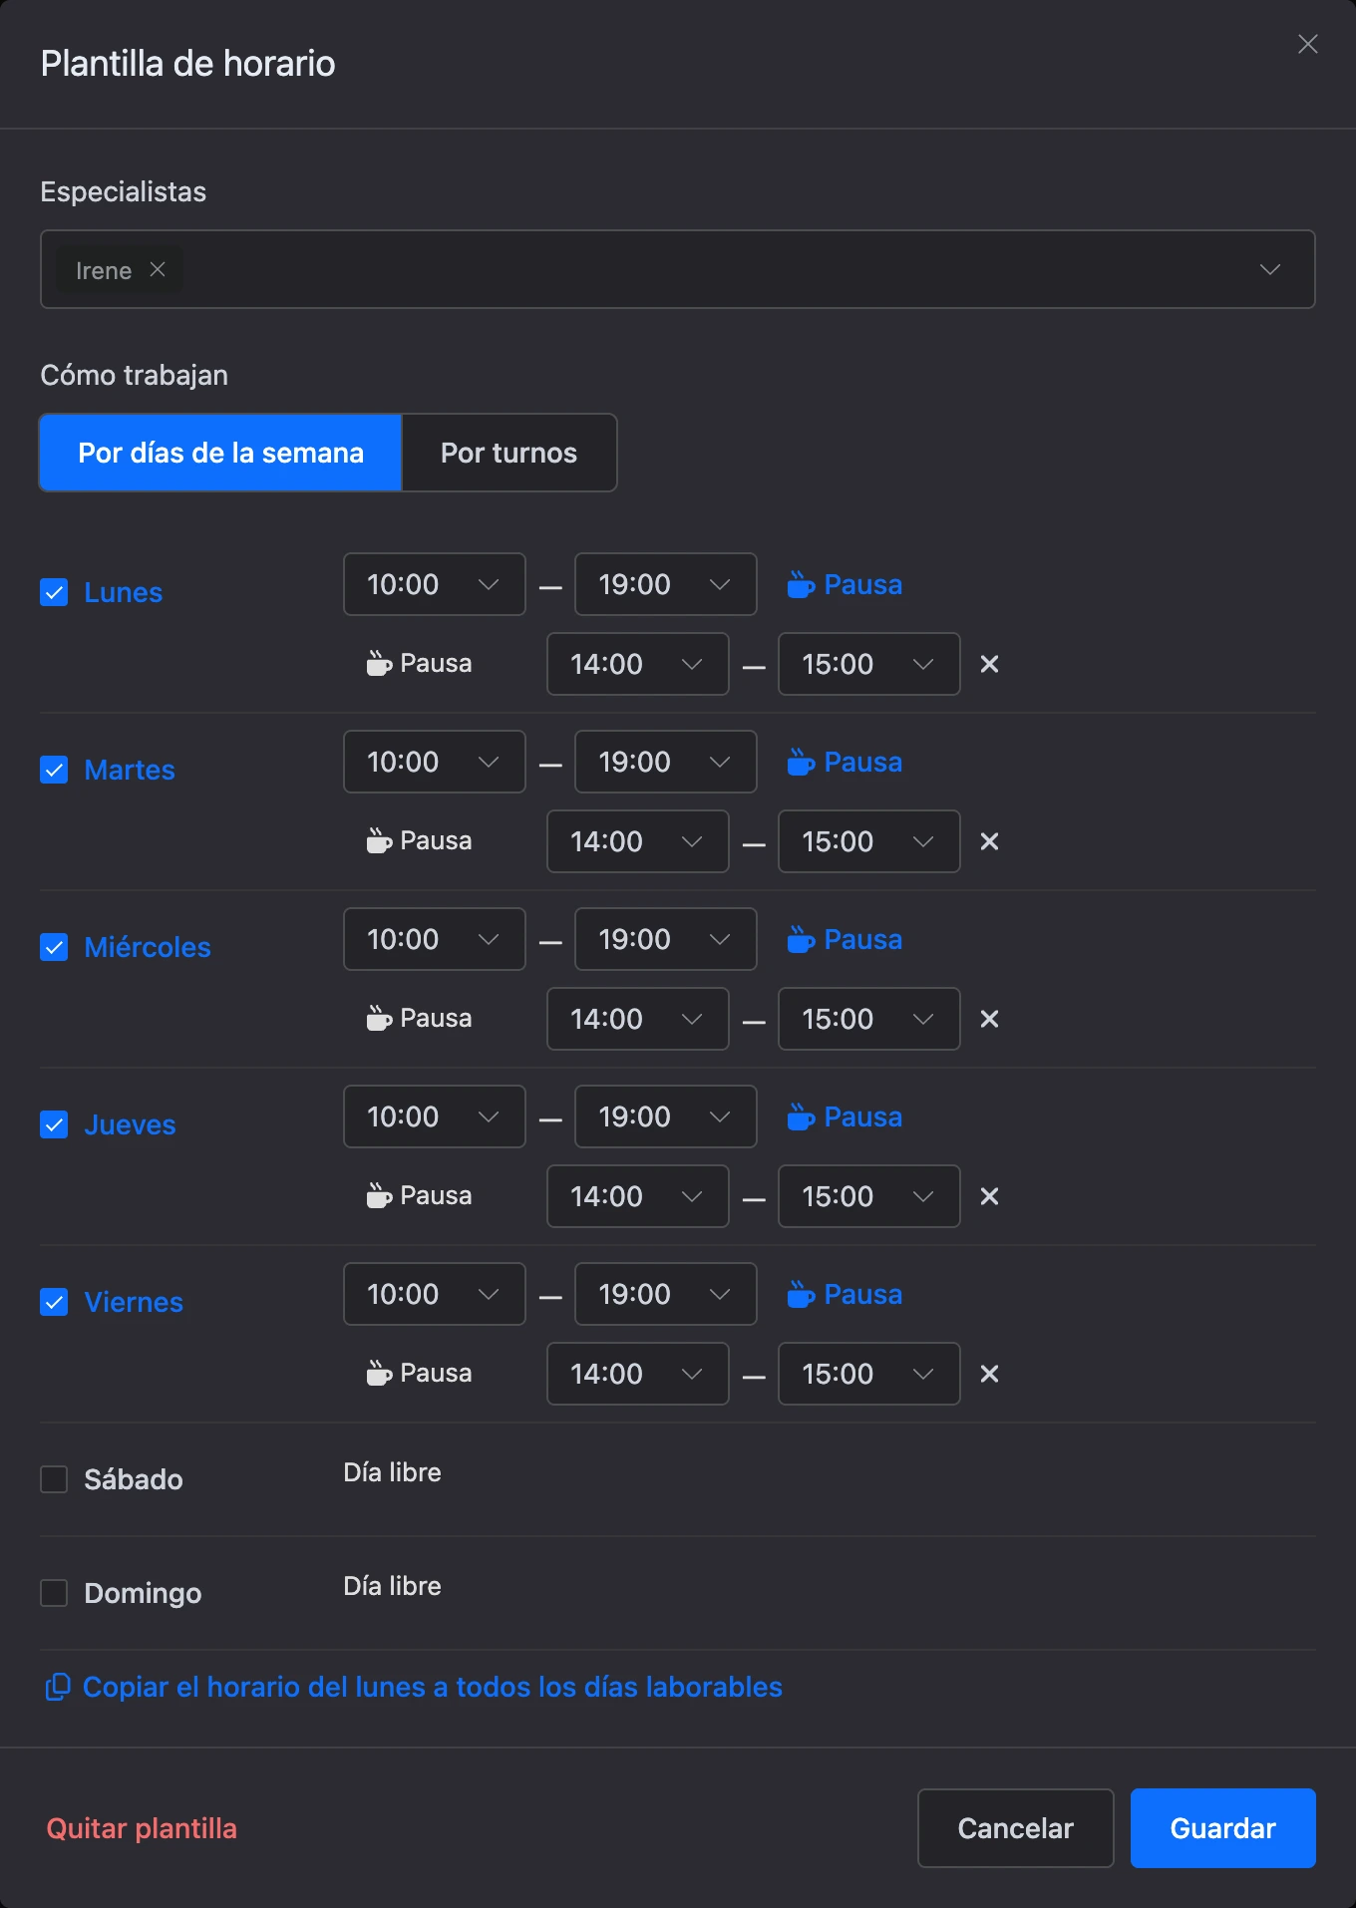Image resolution: width=1356 pixels, height=1908 pixels.
Task: Switch to the Por turnos tab
Action: [x=509, y=453]
